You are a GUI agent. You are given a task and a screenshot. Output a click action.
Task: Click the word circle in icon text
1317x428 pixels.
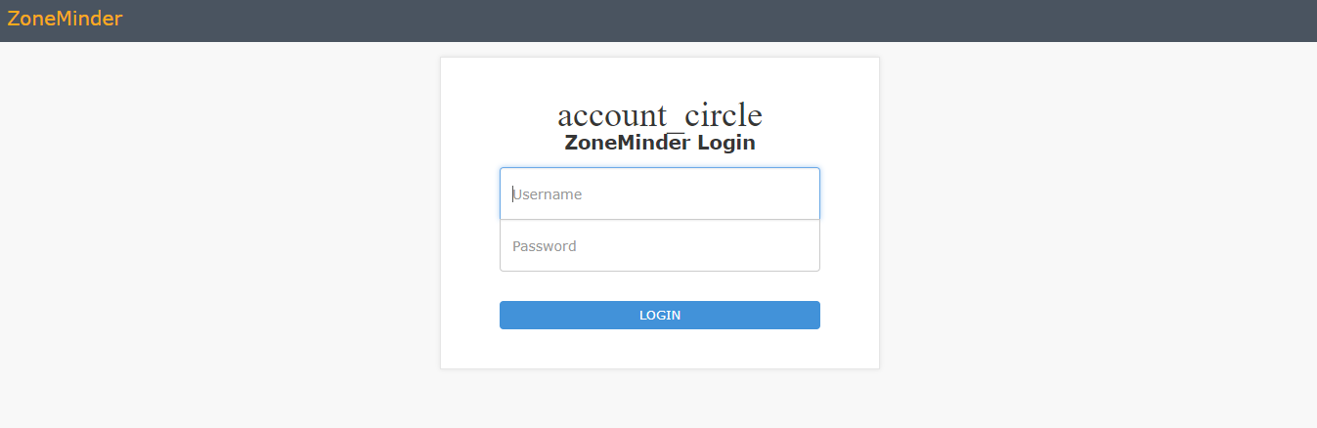pyautogui.click(x=724, y=115)
